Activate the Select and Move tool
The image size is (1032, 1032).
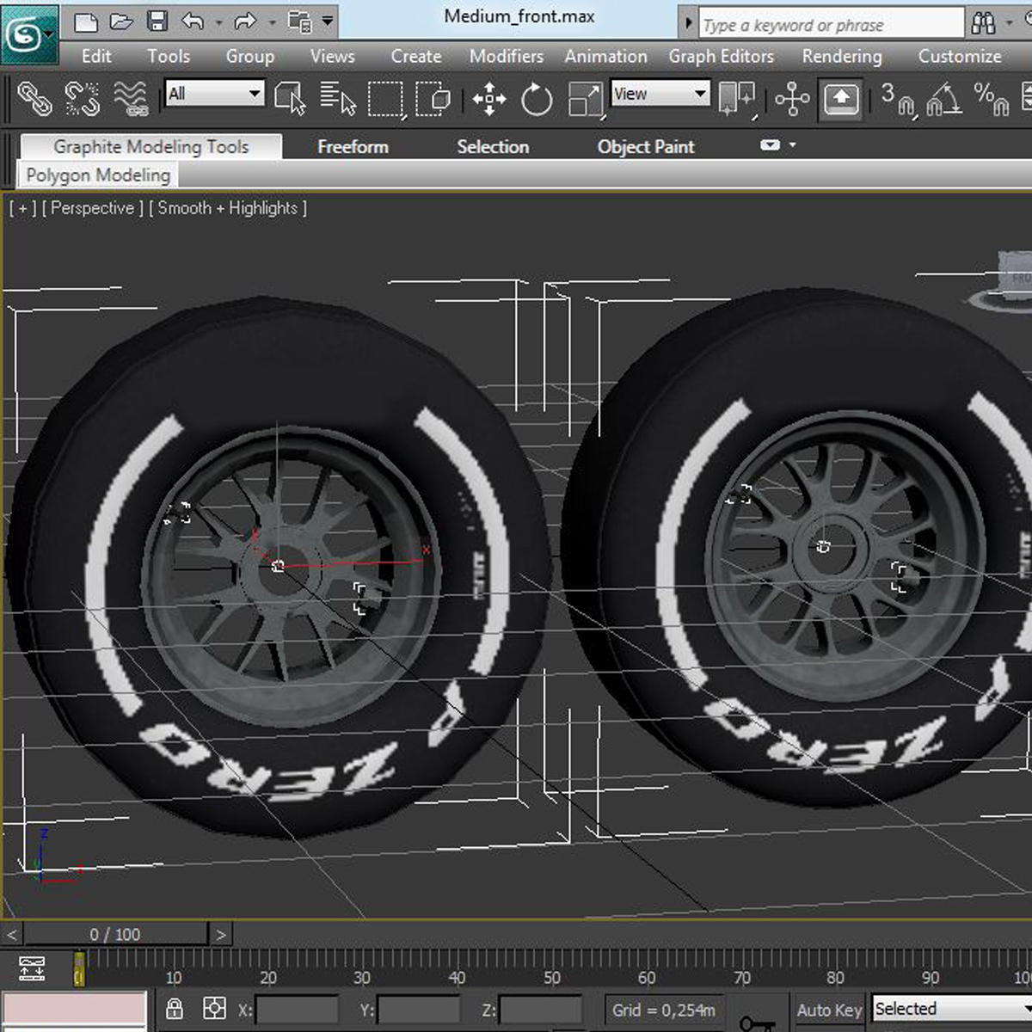[488, 99]
